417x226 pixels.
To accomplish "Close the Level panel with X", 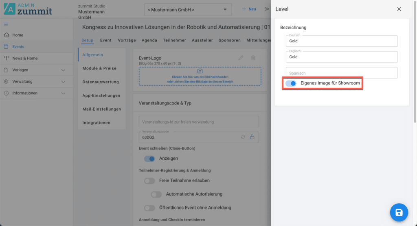I will [x=399, y=9].
